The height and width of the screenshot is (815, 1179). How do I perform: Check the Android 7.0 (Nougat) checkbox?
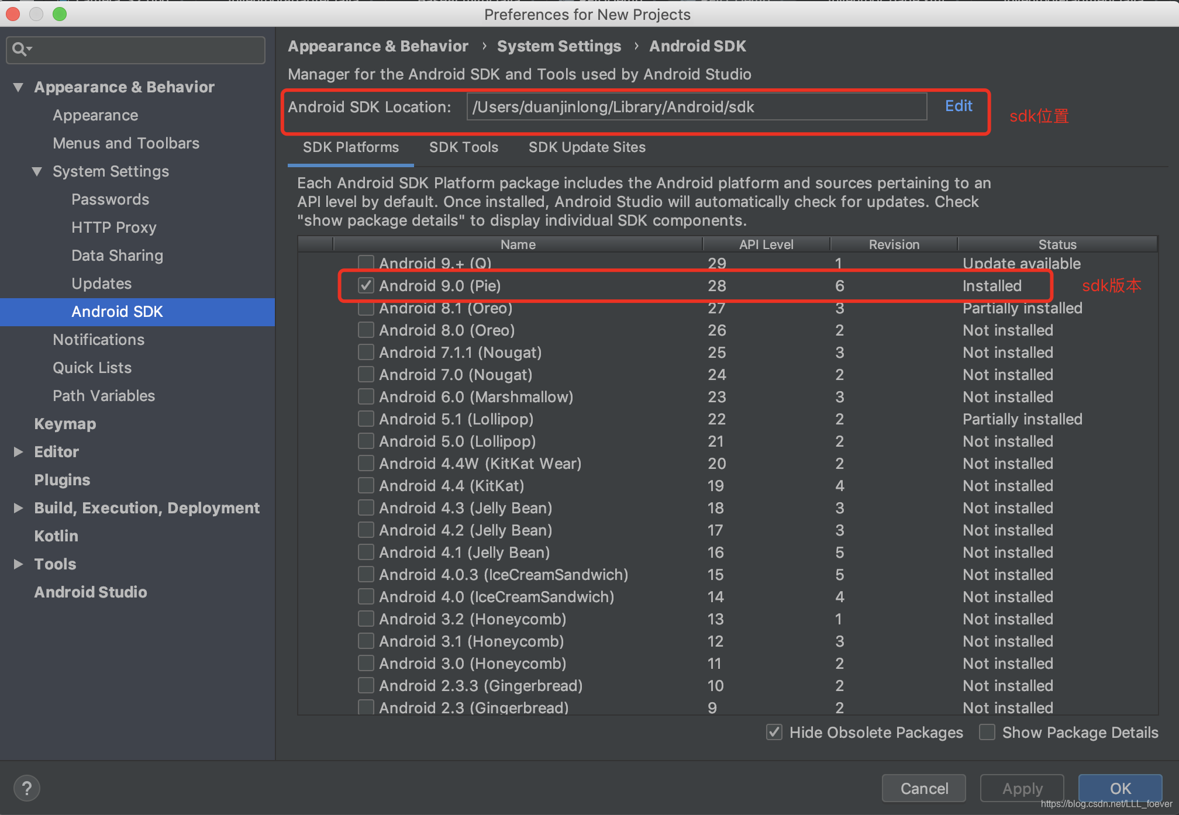click(x=366, y=374)
